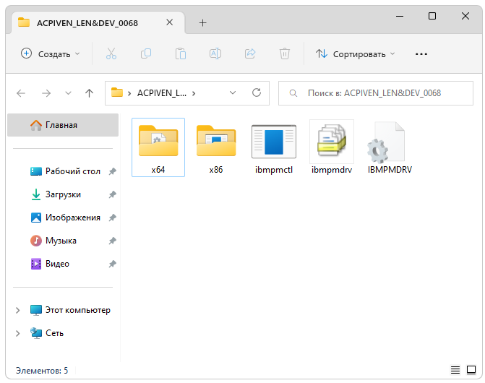Open Музыка in the sidebar
The image size is (485, 383).
(53, 241)
